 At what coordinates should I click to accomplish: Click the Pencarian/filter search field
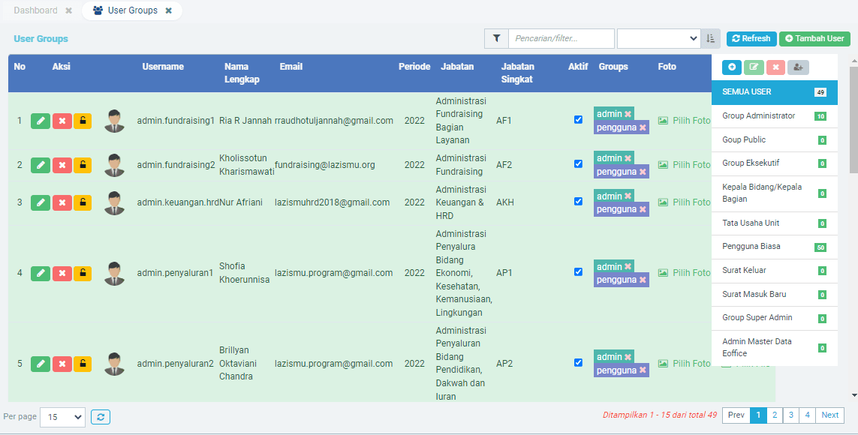click(x=561, y=39)
